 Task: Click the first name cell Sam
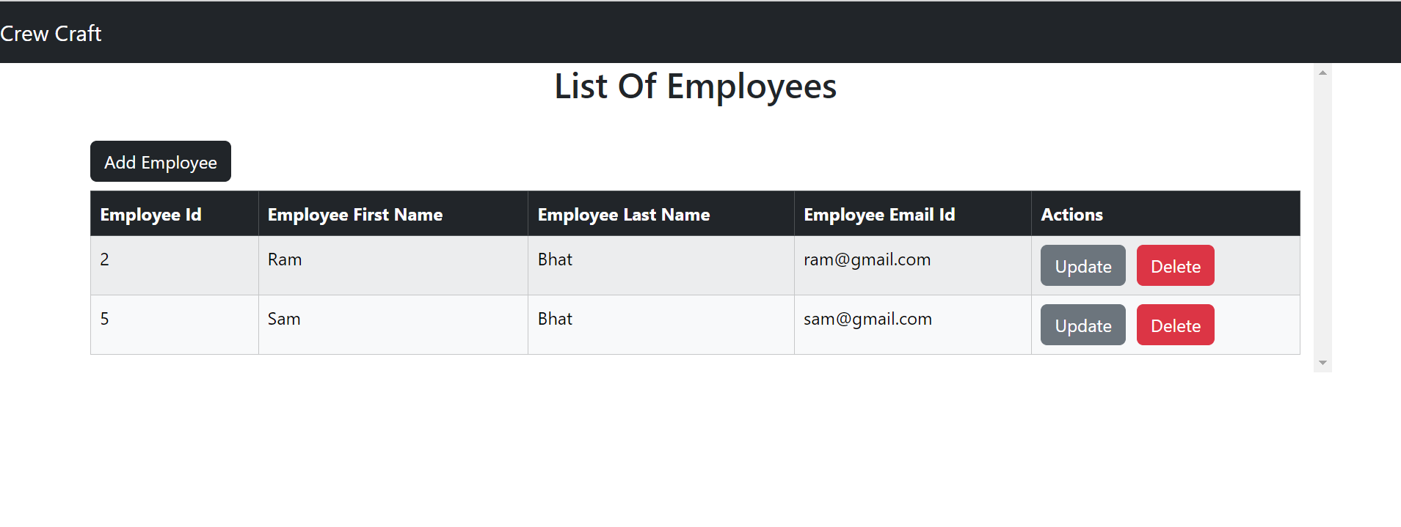click(284, 320)
